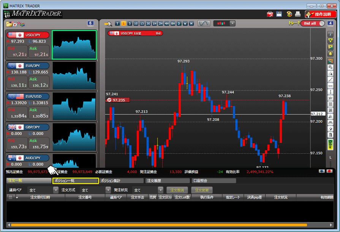The width and height of the screenshot is (340, 232).
Task: Select the 4H timeframe button
Action: pos(167,23)
